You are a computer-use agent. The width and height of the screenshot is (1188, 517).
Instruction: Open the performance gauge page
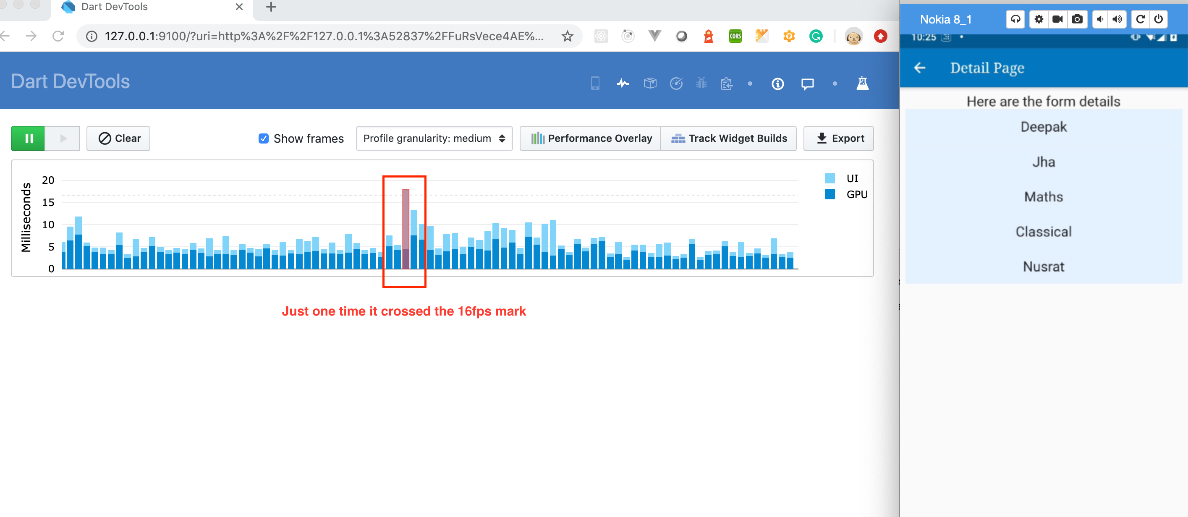(676, 84)
